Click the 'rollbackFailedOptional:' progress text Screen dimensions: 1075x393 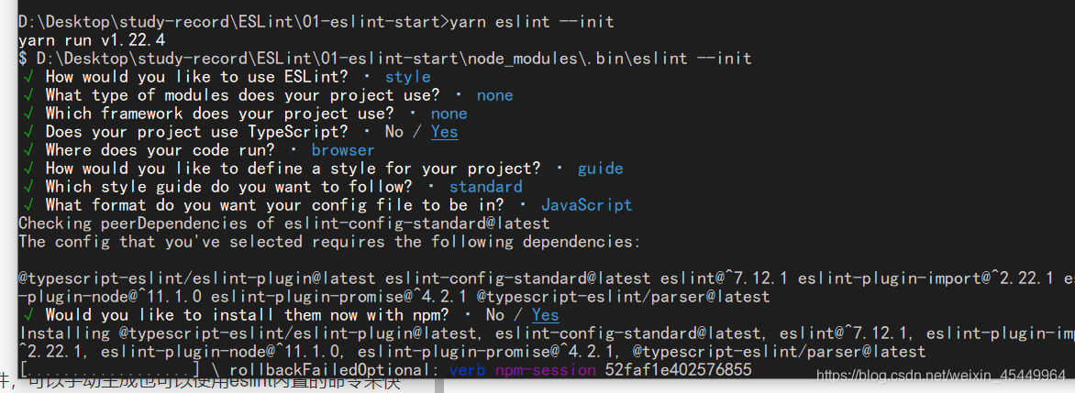(x=334, y=370)
